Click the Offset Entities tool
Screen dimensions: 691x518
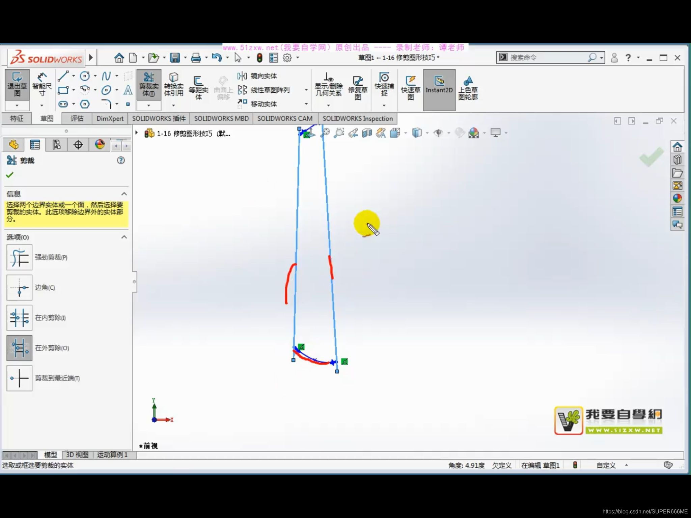tap(198, 88)
